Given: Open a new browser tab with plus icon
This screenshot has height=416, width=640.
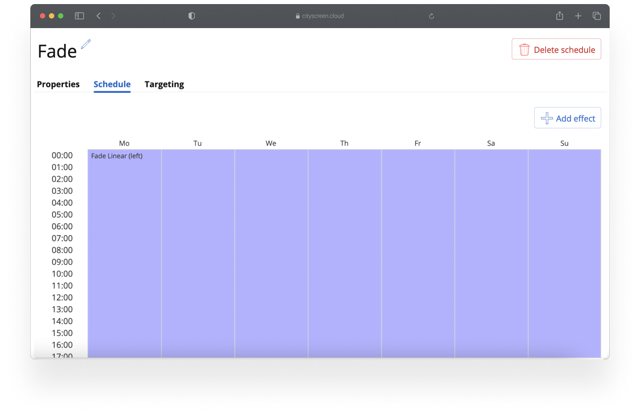Looking at the screenshot, I should [x=578, y=15].
